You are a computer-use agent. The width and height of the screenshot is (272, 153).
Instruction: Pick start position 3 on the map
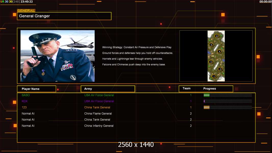pos(211,62)
